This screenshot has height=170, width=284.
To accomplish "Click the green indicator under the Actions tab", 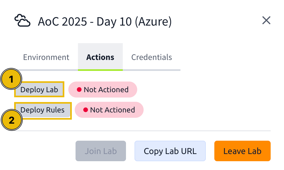I will click(100, 70).
